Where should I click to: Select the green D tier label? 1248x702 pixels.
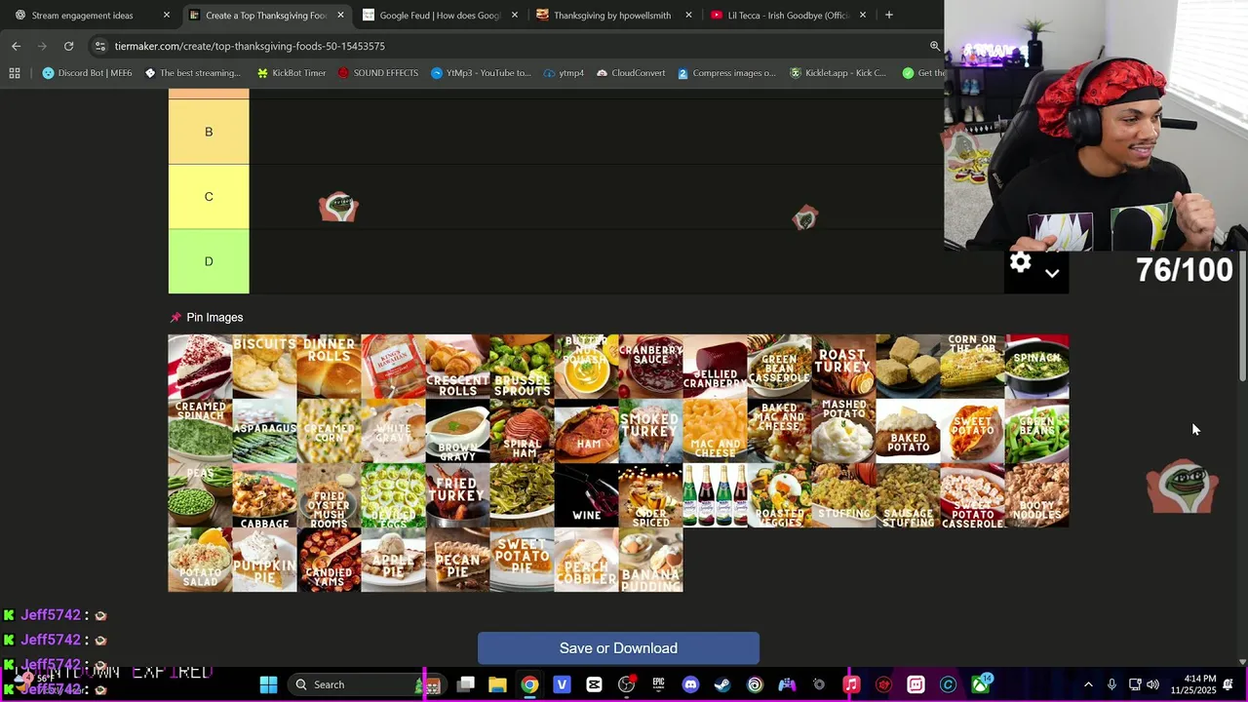click(x=209, y=261)
